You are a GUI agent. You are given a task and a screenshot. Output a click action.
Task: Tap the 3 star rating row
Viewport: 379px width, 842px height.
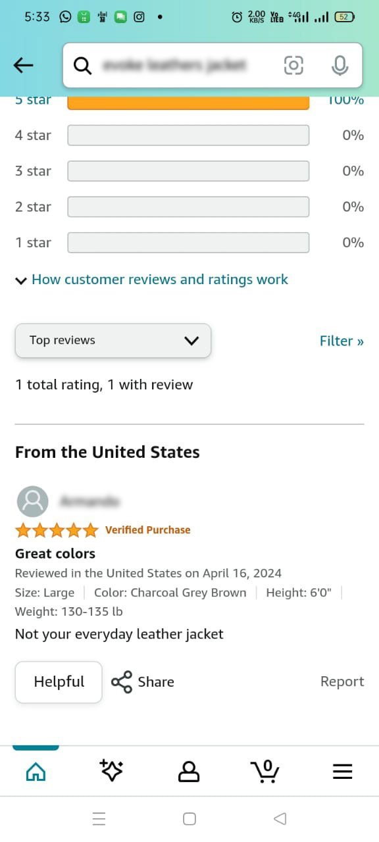click(188, 170)
